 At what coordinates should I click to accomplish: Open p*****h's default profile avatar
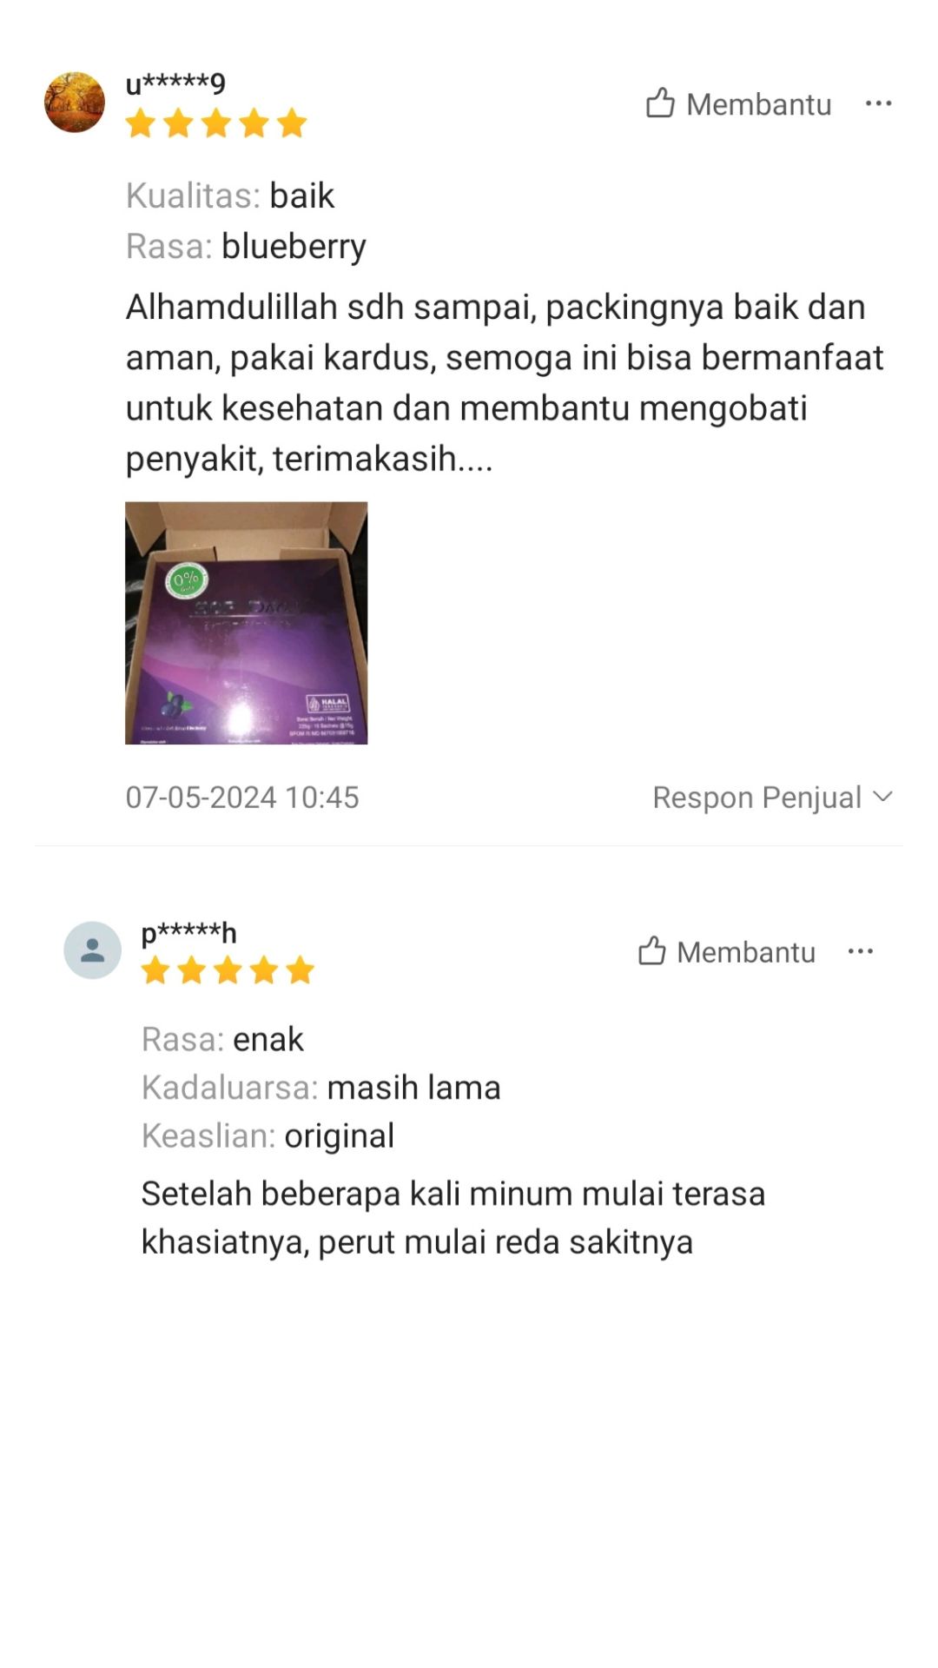point(92,950)
